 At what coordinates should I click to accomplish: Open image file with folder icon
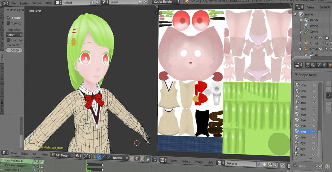269,164
